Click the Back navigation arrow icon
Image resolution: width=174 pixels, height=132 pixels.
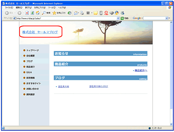tap(7, 13)
